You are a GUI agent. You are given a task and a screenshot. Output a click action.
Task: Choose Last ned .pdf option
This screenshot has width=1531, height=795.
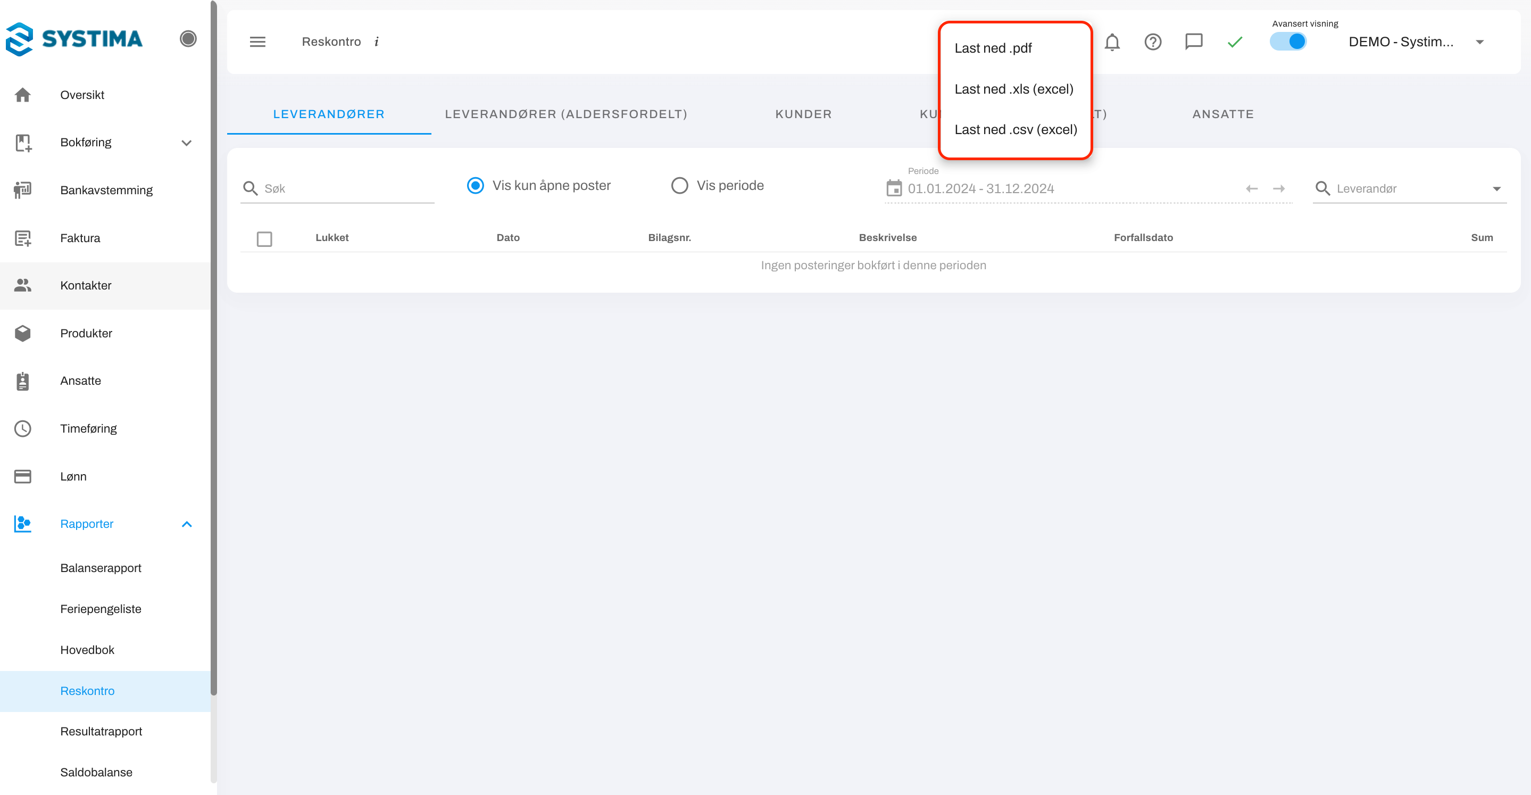pyautogui.click(x=993, y=48)
